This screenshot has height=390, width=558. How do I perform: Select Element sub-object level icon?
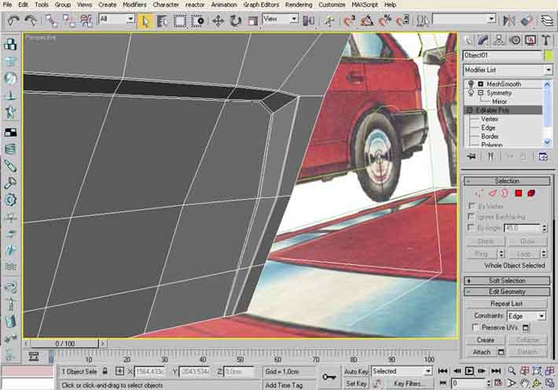click(x=532, y=193)
